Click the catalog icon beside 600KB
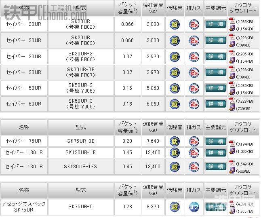The width and height of the screenshot is (261, 218). [x=232, y=171]
